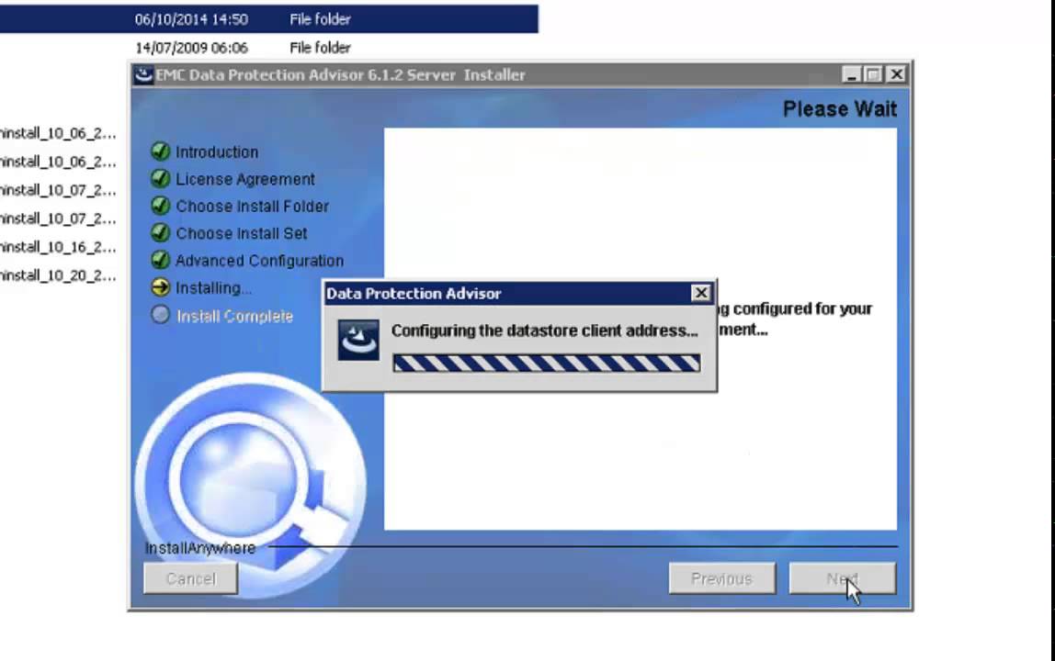This screenshot has height=661, width=1055.
Task: Click the Choose Install Set checkmark icon
Action: point(160,232)
